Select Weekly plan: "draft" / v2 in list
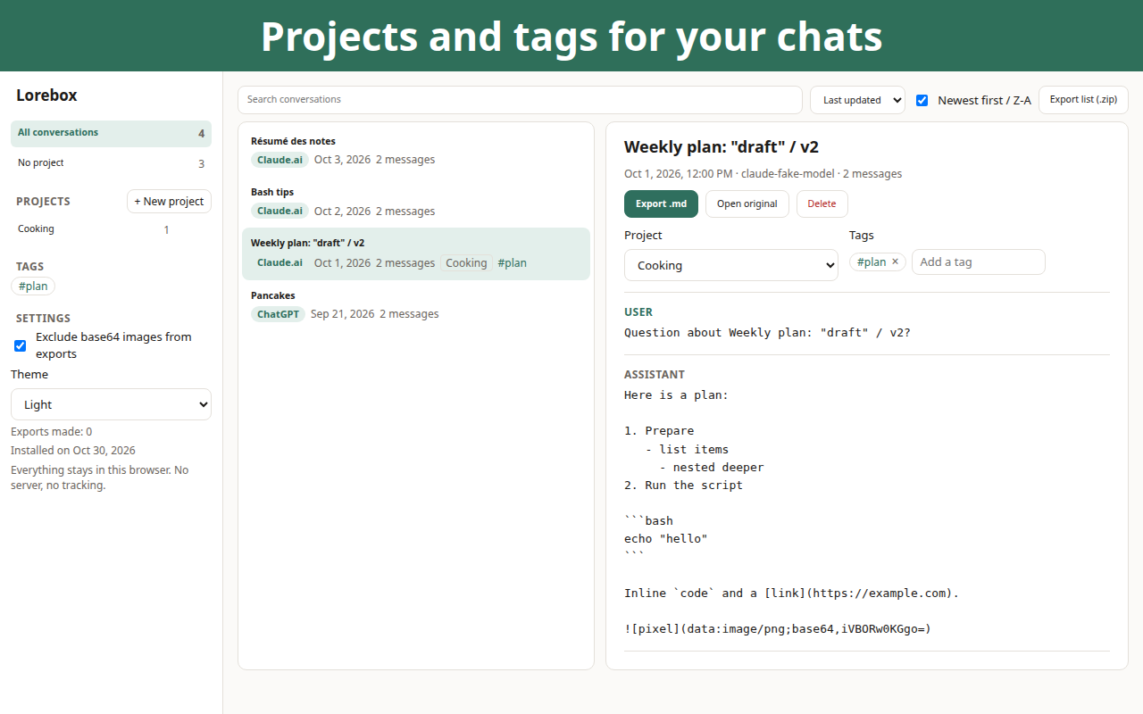 pyautogui.click(x=416, y=253)
